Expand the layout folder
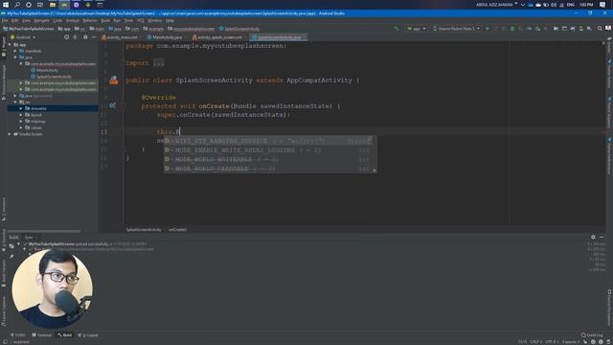The height and width of the screenshot is (345, 613). (x=21, y=115)
